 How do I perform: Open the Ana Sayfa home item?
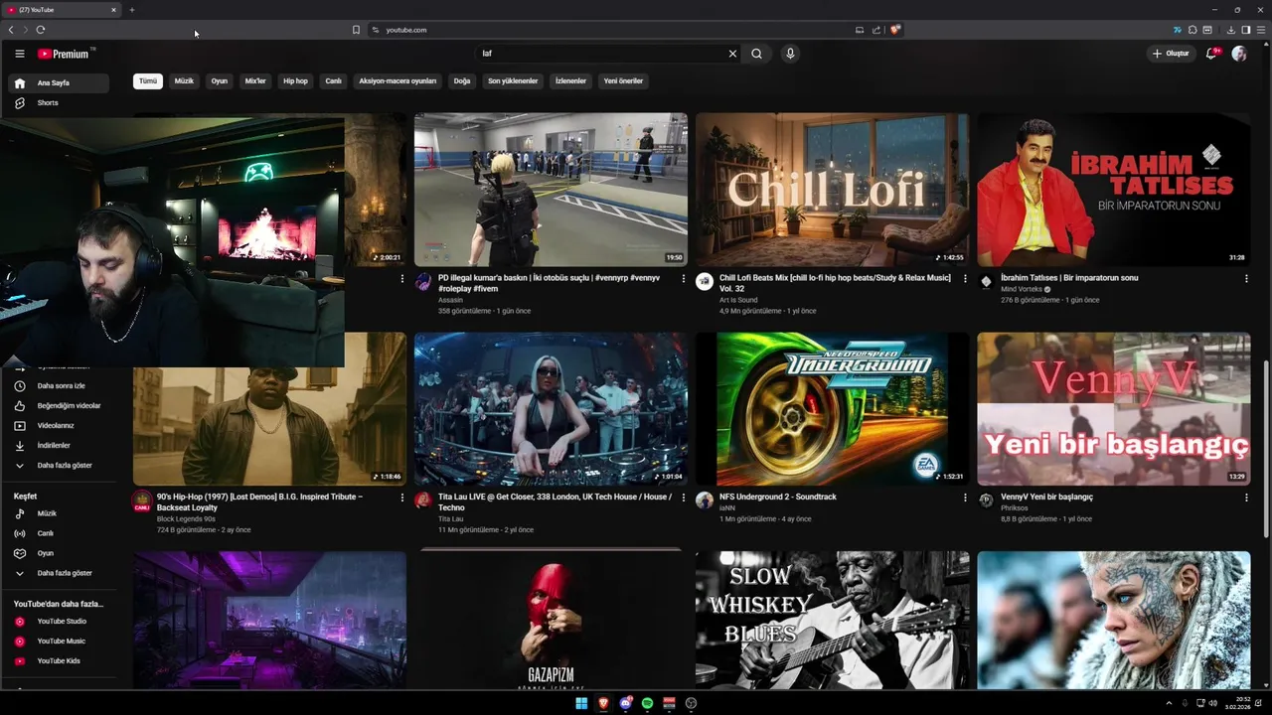point(59,83)
